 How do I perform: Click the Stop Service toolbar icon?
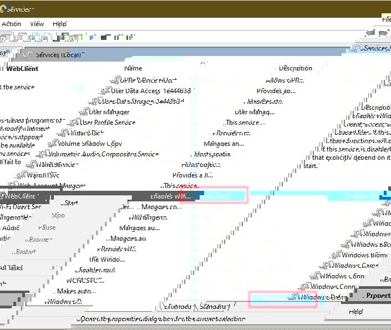pos(105,37)
